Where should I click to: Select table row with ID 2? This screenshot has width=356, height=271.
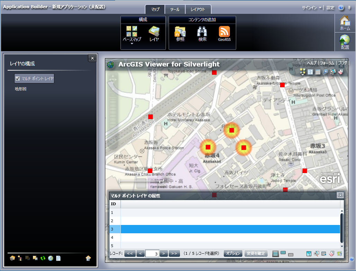[x=225, y=221]
